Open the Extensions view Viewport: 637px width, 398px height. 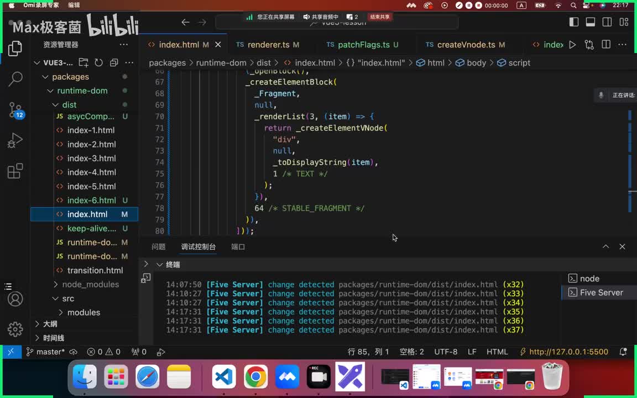coord(15,171)
